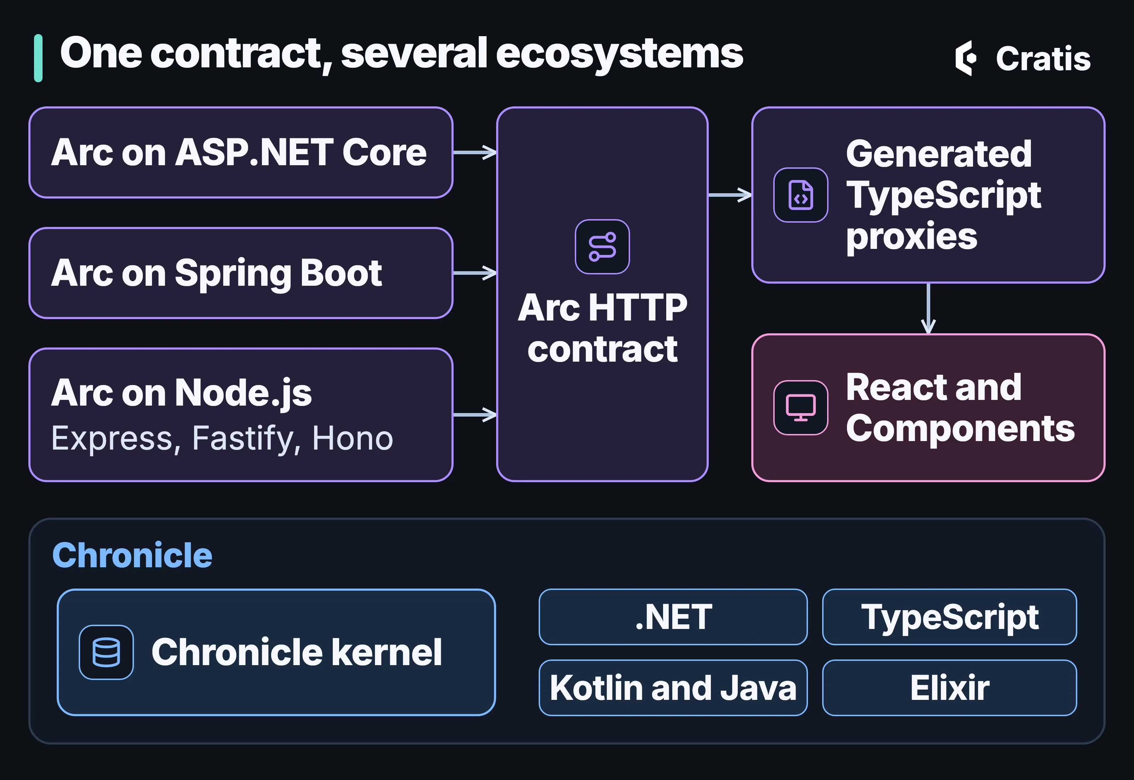The height and width of the screenshot is (780, 1134).
Task: Select the Elixir chip
Action: click(949, 687)
